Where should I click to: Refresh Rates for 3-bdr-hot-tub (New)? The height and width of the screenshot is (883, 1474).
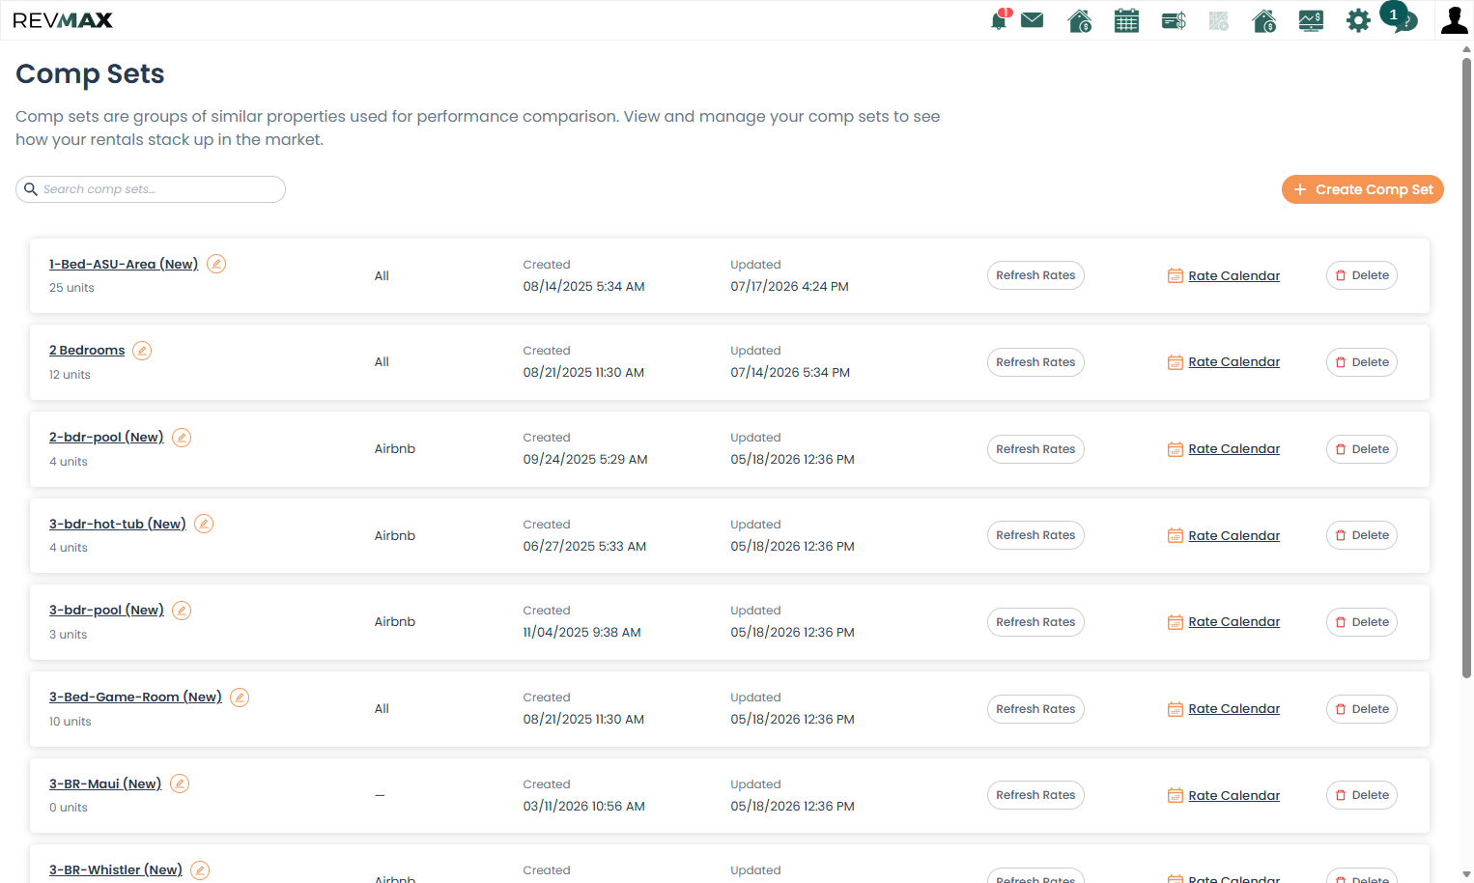coord(1035,535)
